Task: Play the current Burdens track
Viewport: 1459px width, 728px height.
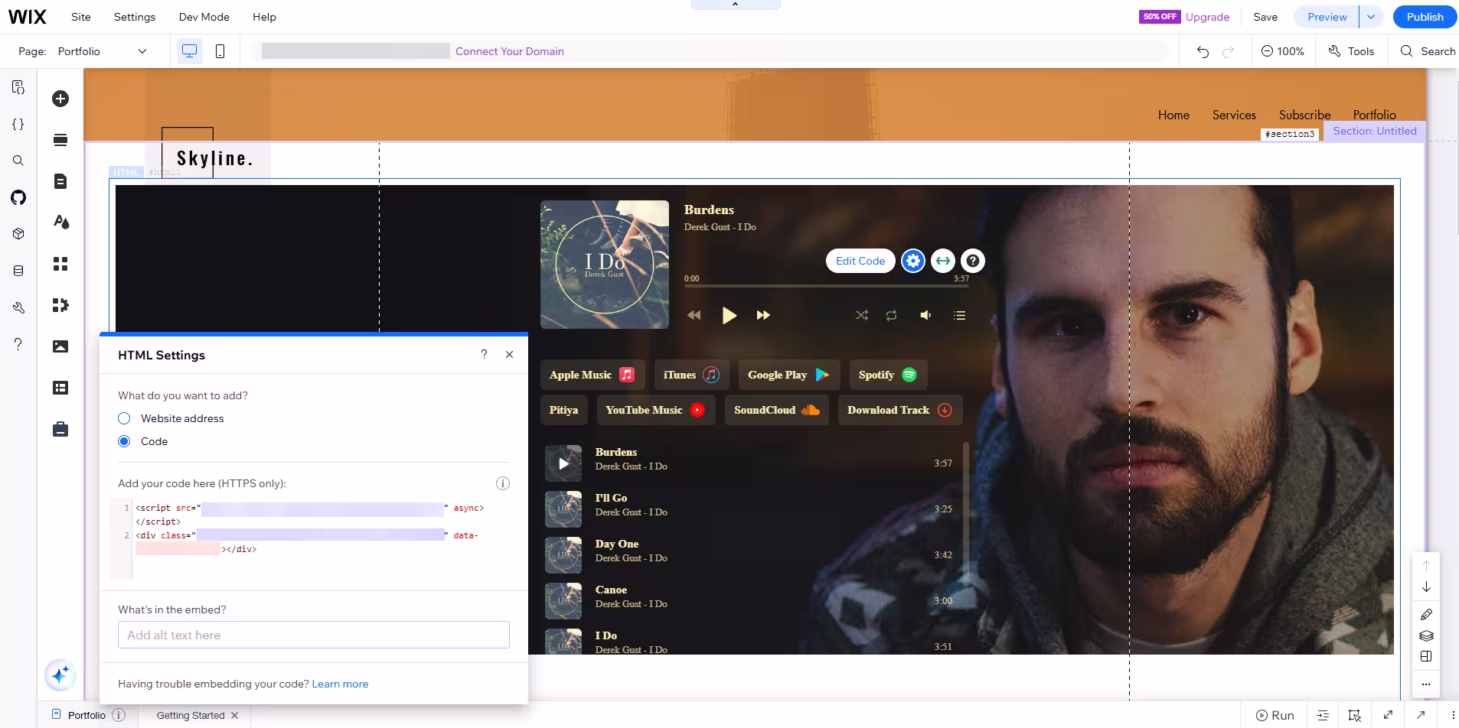Action: pyautogui.click(x=729, y=315)
